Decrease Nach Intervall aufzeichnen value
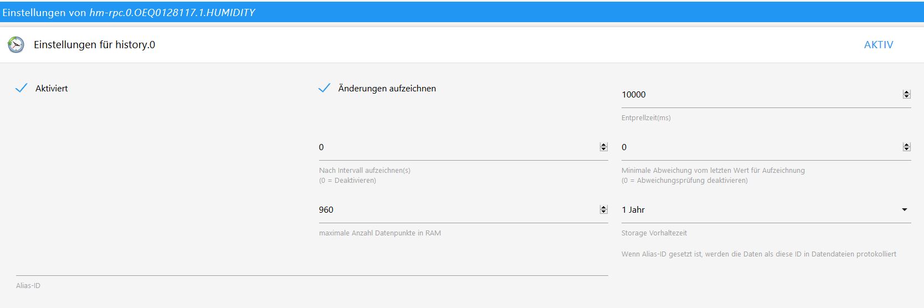The width and height of the screenshot is (924, 308). tap(603, 149)
